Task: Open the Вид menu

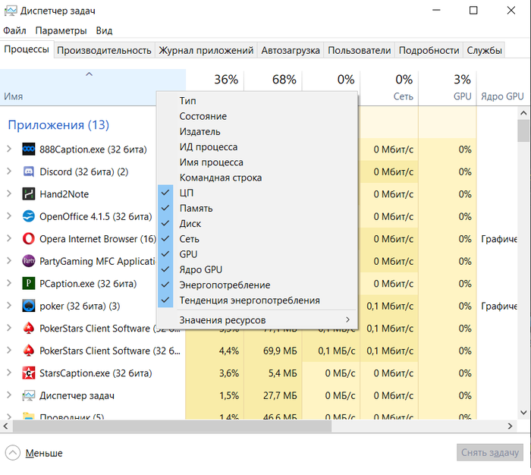Action: 104,30
